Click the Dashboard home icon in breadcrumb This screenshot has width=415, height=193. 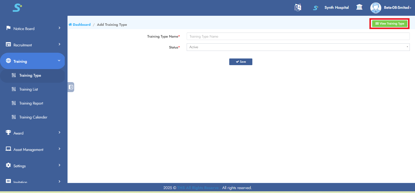click(x=70, y=25)
